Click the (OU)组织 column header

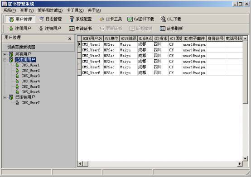[x=128, y=38]
